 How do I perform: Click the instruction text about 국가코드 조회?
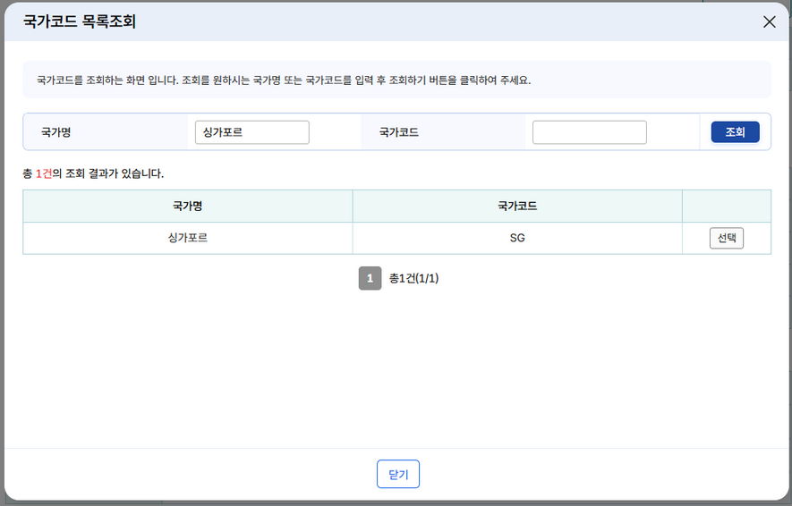(284, 80)
